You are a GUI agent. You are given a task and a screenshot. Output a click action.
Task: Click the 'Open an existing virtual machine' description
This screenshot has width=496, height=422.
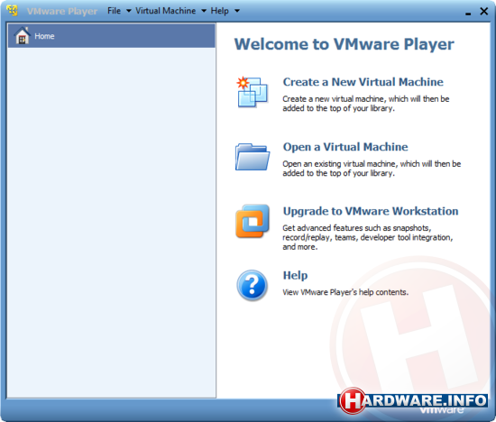(372, 169)
